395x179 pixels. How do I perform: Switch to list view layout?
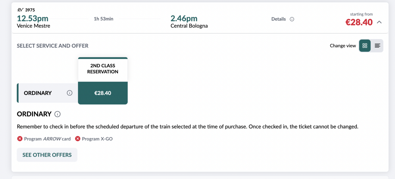coord(377,46)
